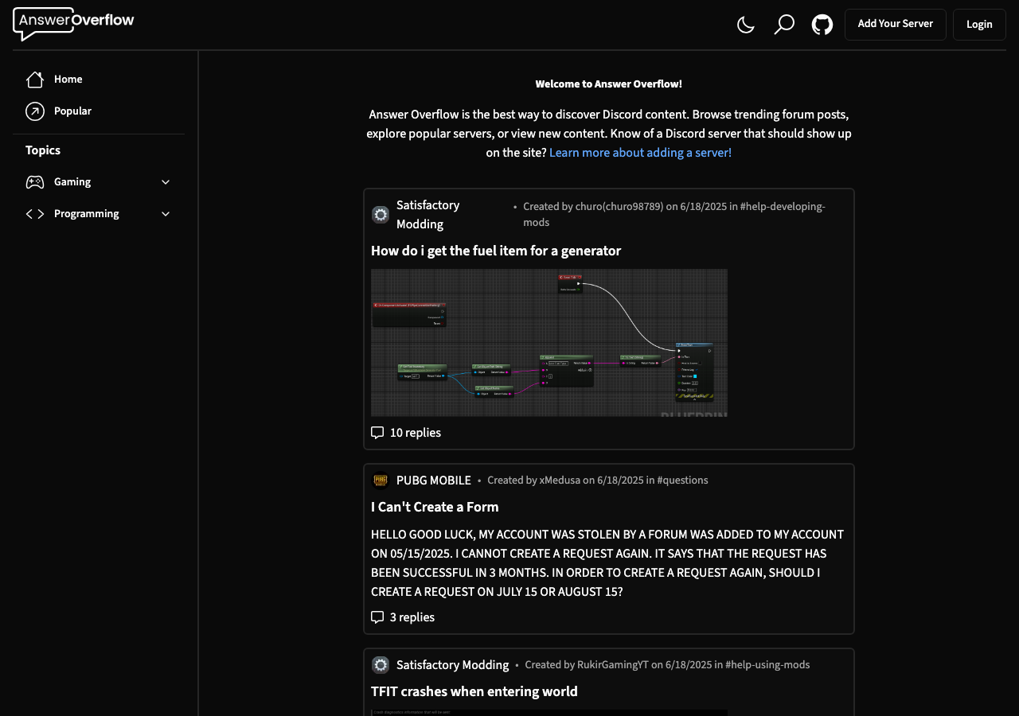
Task: Open Satisfactory Modding server name in the first post
Action: pyautogui.click(x=428, y=215)
